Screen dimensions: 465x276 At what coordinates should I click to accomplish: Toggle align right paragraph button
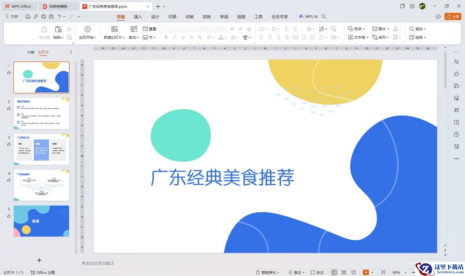(x=278, y=37)
